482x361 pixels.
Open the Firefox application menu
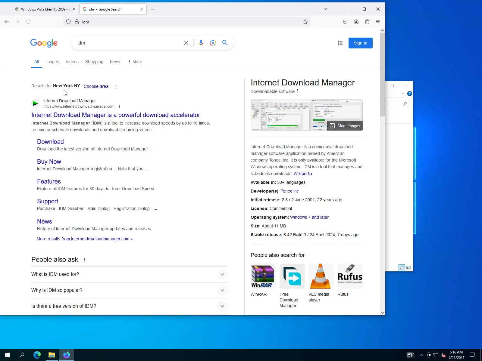378,22
